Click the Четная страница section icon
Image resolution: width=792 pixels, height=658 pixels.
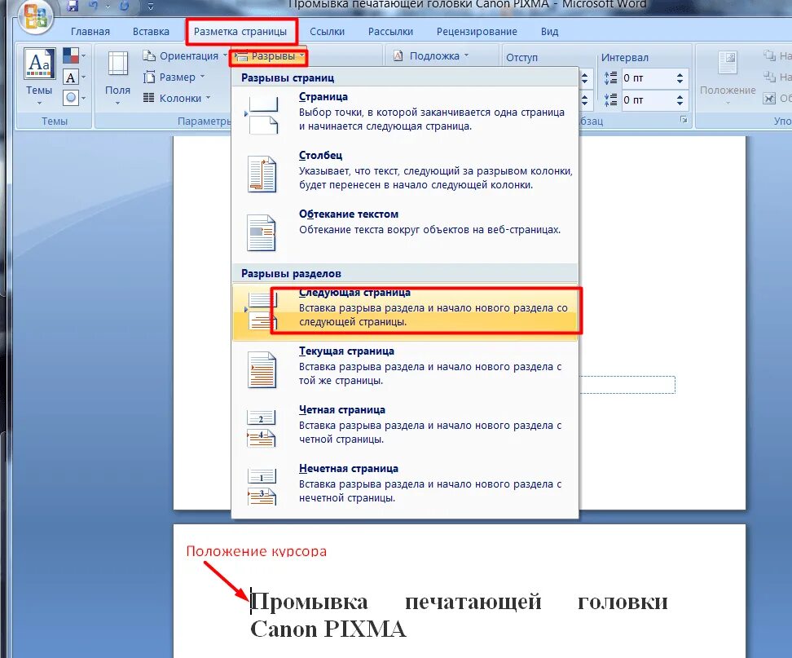(262, 429)
